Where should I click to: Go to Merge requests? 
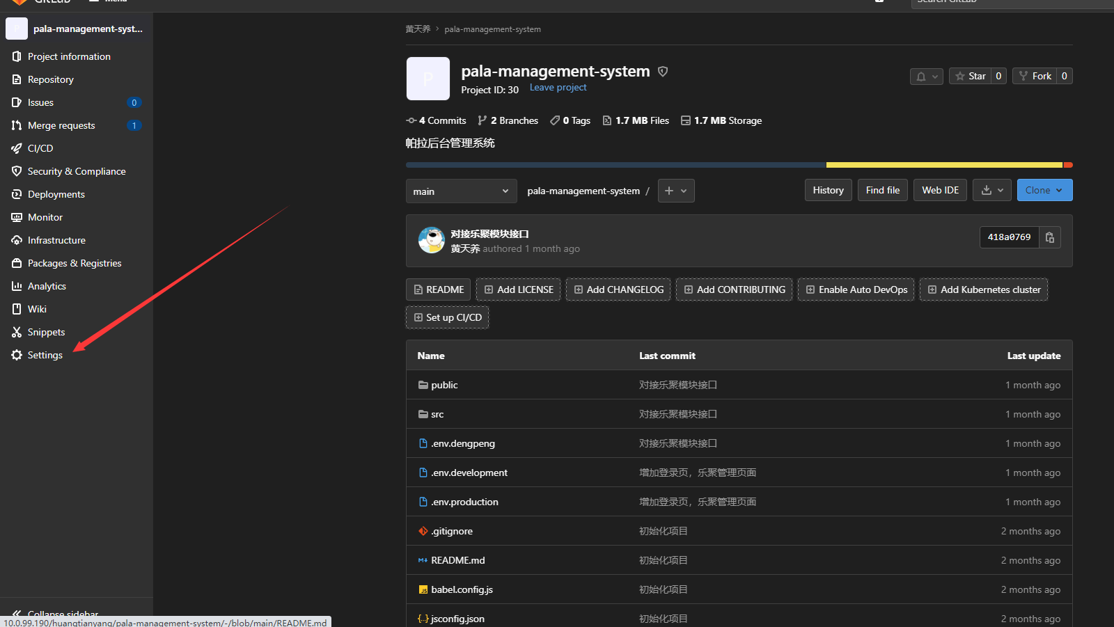pyautogui.click(x=61, y=125)
